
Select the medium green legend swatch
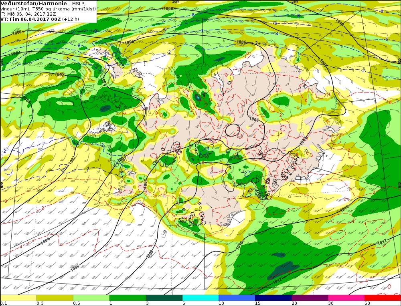(x=128, y=298)
